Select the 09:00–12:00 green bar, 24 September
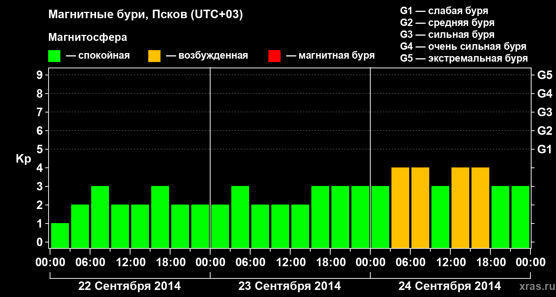The height and width of the screenshot is (297, 556). [x=440, y=217]
